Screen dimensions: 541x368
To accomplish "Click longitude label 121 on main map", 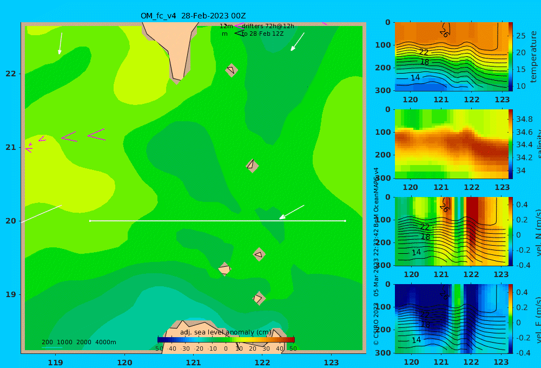I will 193,363.
